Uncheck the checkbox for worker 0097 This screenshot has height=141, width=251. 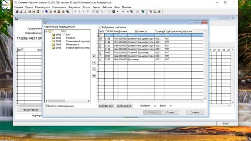tap(100, 56)
